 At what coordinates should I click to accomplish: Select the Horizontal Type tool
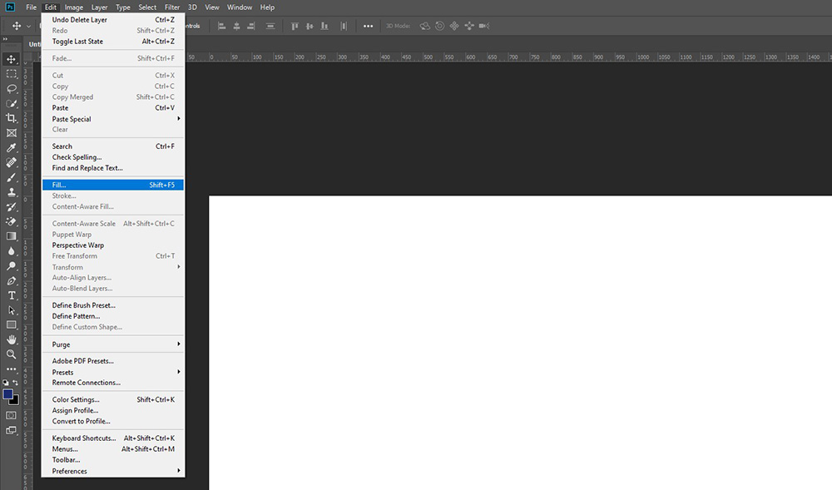12,295
